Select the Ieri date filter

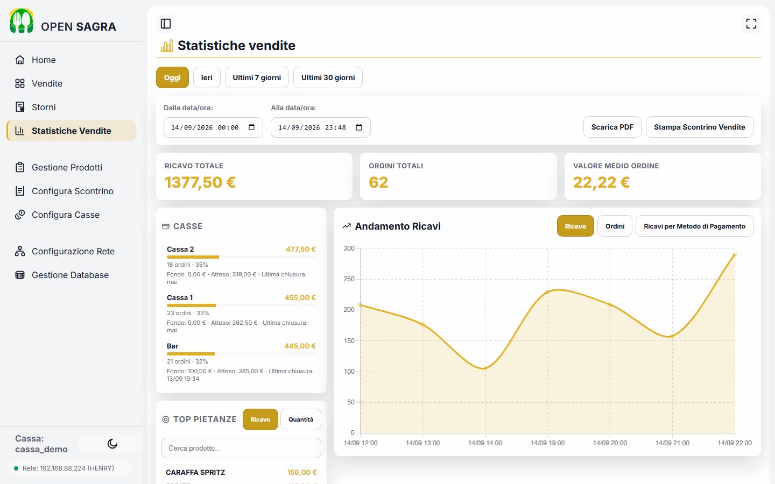click(207, 77)
